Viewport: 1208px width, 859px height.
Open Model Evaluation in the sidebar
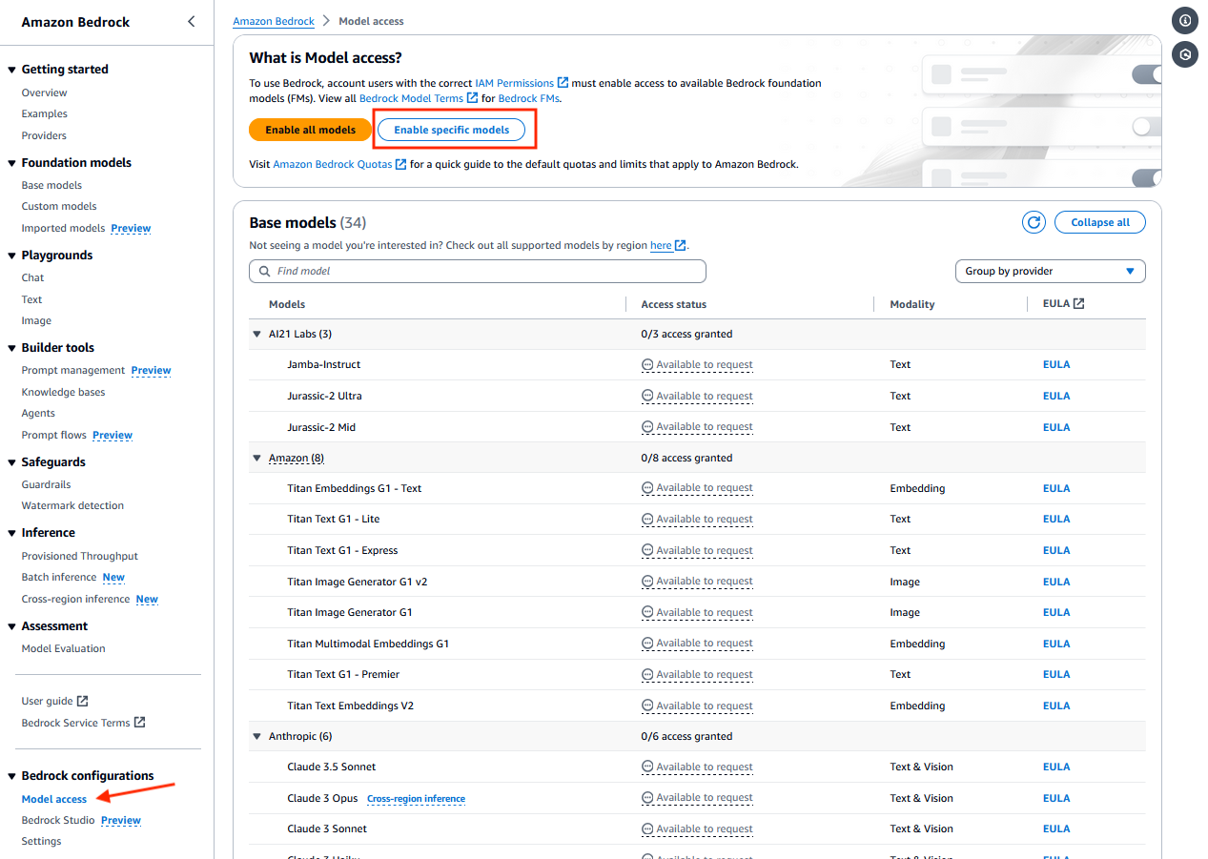64,648
